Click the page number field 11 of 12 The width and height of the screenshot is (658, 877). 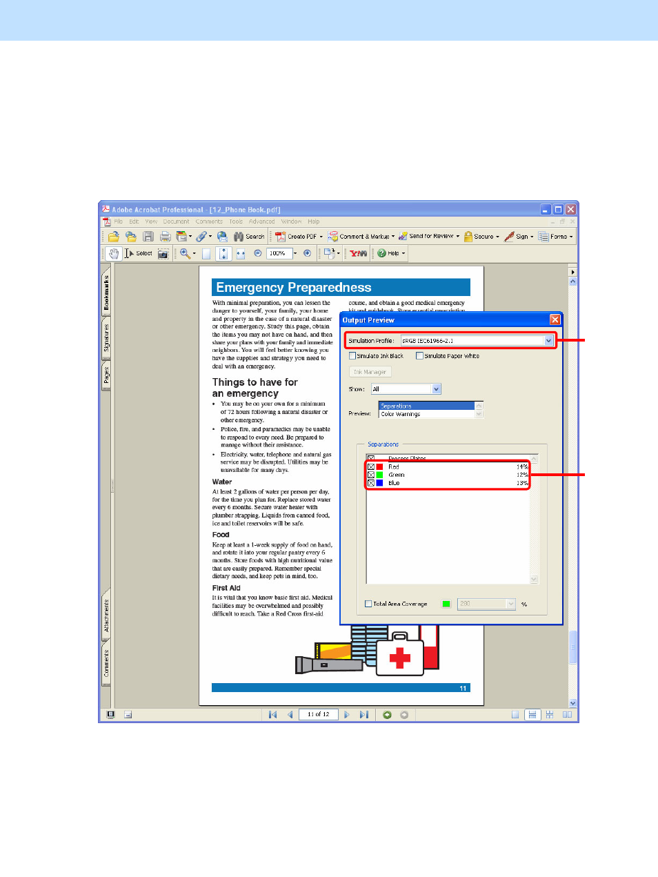(319, 715)
